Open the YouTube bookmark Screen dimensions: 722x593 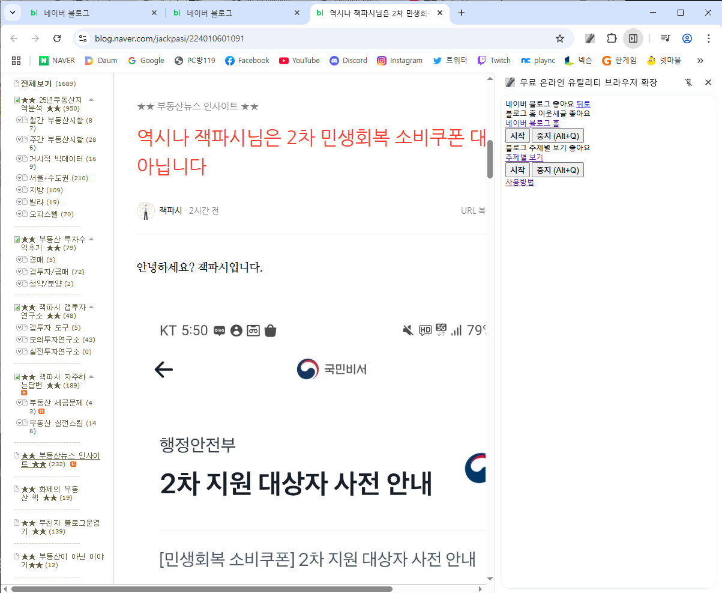[x=299, y=61]
